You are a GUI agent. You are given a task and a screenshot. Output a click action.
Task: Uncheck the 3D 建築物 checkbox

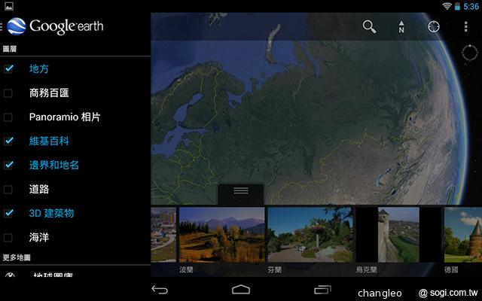(x=8, y=213)
